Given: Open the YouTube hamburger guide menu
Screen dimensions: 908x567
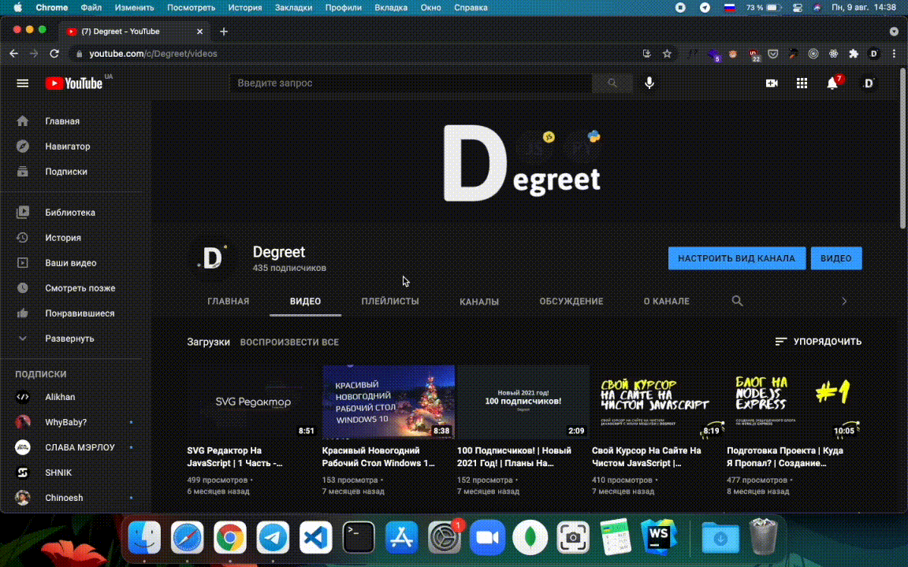Looking at the screenshot, I should point(23,83).
